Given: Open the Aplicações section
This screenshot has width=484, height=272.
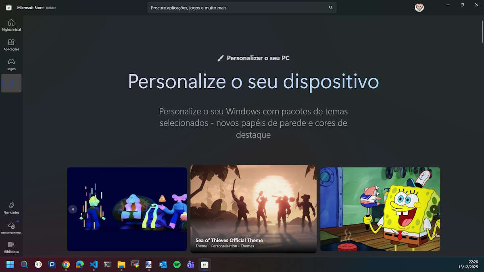Looking at the screenshot, I should pos(11,44).
